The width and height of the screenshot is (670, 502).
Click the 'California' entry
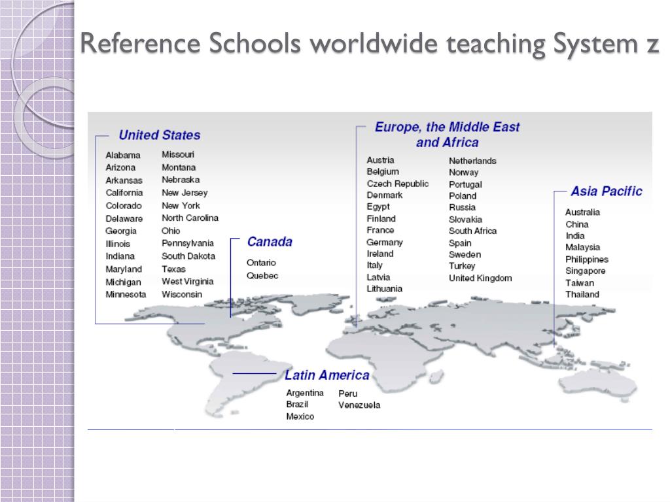(x=124, y=193)
